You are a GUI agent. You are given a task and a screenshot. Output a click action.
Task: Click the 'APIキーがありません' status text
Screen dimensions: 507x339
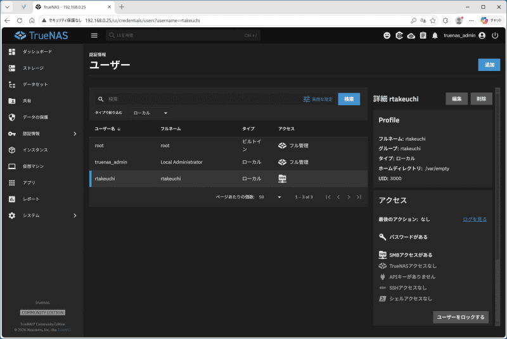[413, 277]
